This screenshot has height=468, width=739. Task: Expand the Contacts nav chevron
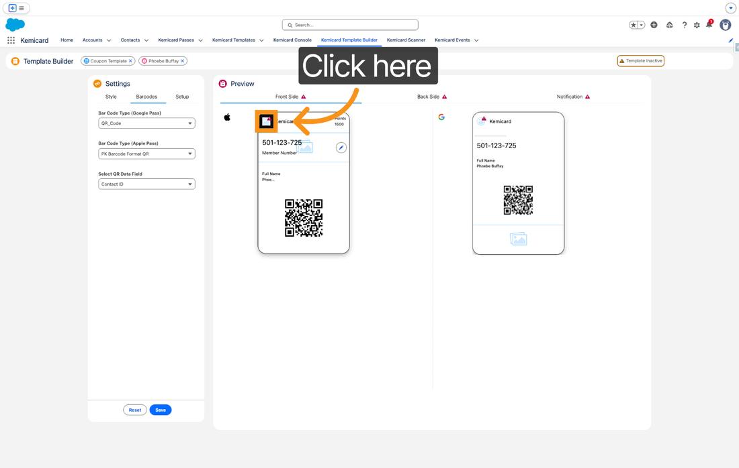(146, 40)
